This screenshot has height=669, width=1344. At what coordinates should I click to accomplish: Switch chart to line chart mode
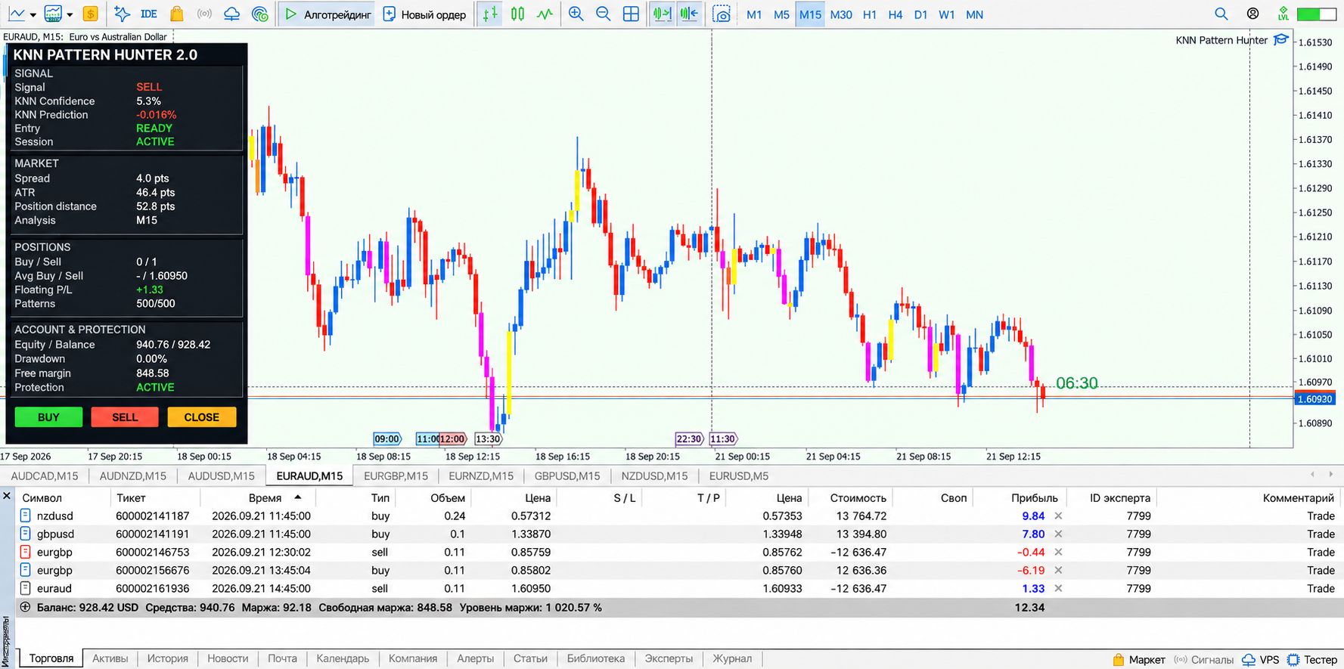click(545, 14)
